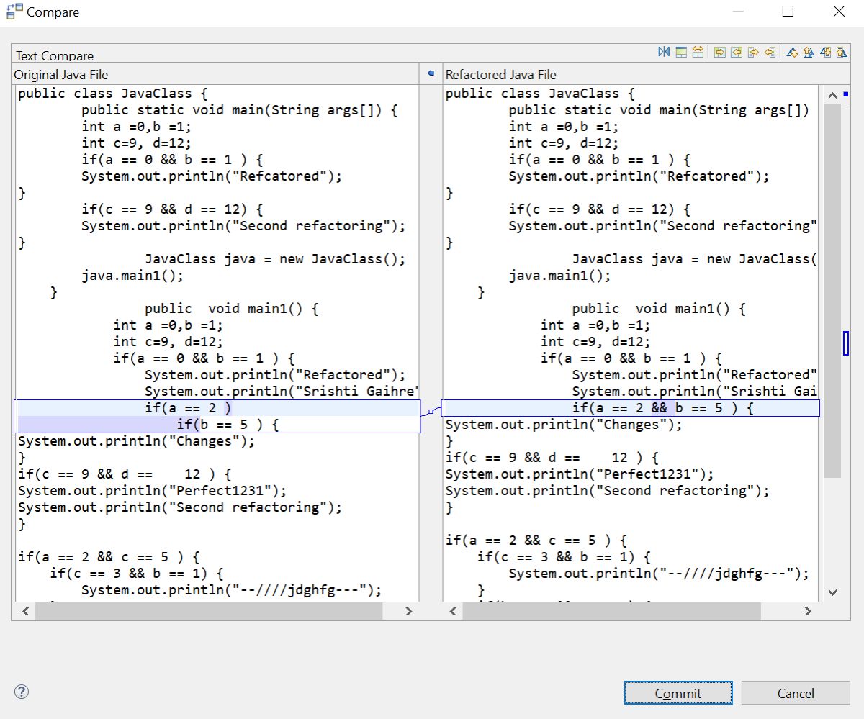The image size is (864, 719).
Task: Jump to difference marker on overview ruler
Action: pos(846,343)
